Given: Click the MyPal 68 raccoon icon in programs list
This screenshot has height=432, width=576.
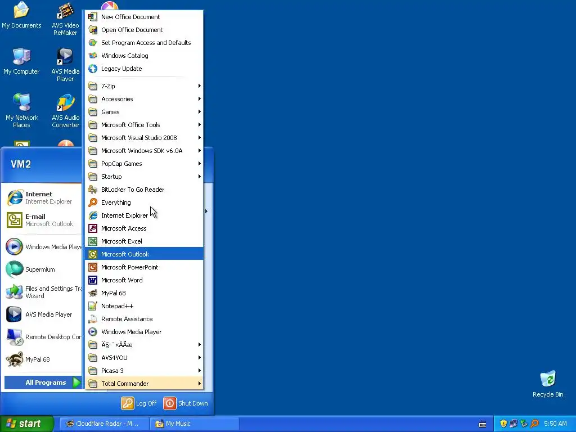Looking at the screenshot, I should [93, 292].
